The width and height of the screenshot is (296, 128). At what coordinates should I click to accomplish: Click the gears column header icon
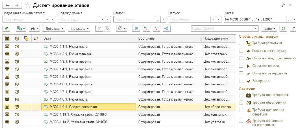(x=36, y=38)
